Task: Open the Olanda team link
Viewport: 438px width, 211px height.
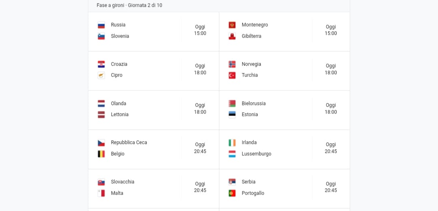Action: [x=118, y=103]
